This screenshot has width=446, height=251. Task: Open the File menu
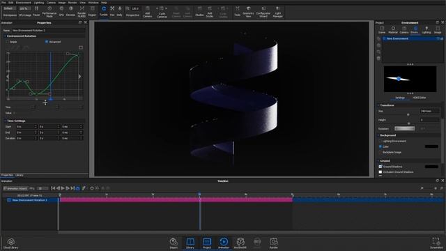point(3,3)
